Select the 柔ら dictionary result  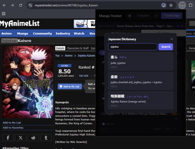pyautogui.click(x=141, y=61)
